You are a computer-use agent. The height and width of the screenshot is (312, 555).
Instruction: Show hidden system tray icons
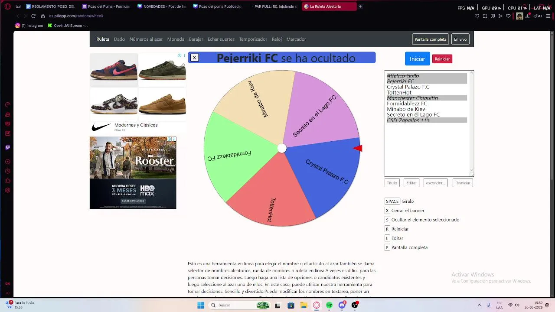click(x=479, y=305)
